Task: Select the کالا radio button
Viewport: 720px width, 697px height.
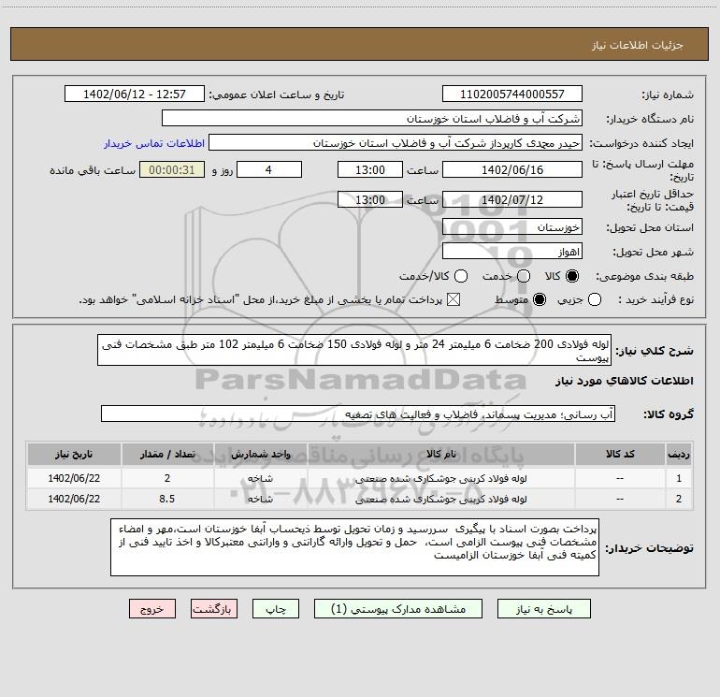Action: 572,276
